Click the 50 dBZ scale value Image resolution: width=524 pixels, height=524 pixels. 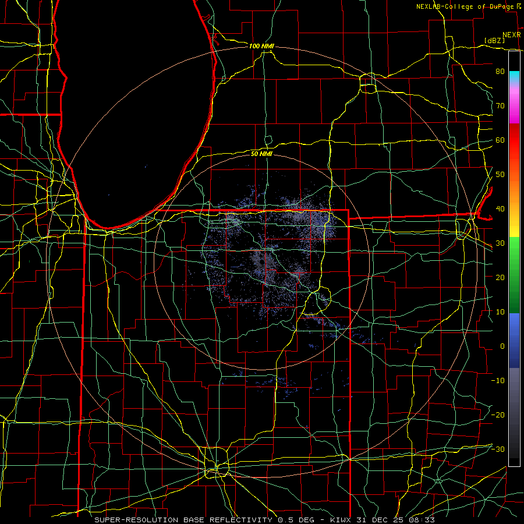tap(500, 175)
